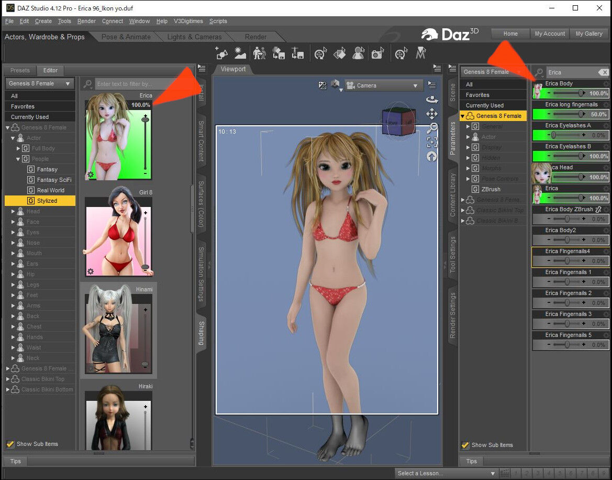The image size is (612, 480).
Task: Expand Classic Bikini Top in Shaping tree
Action: point(8,379)
